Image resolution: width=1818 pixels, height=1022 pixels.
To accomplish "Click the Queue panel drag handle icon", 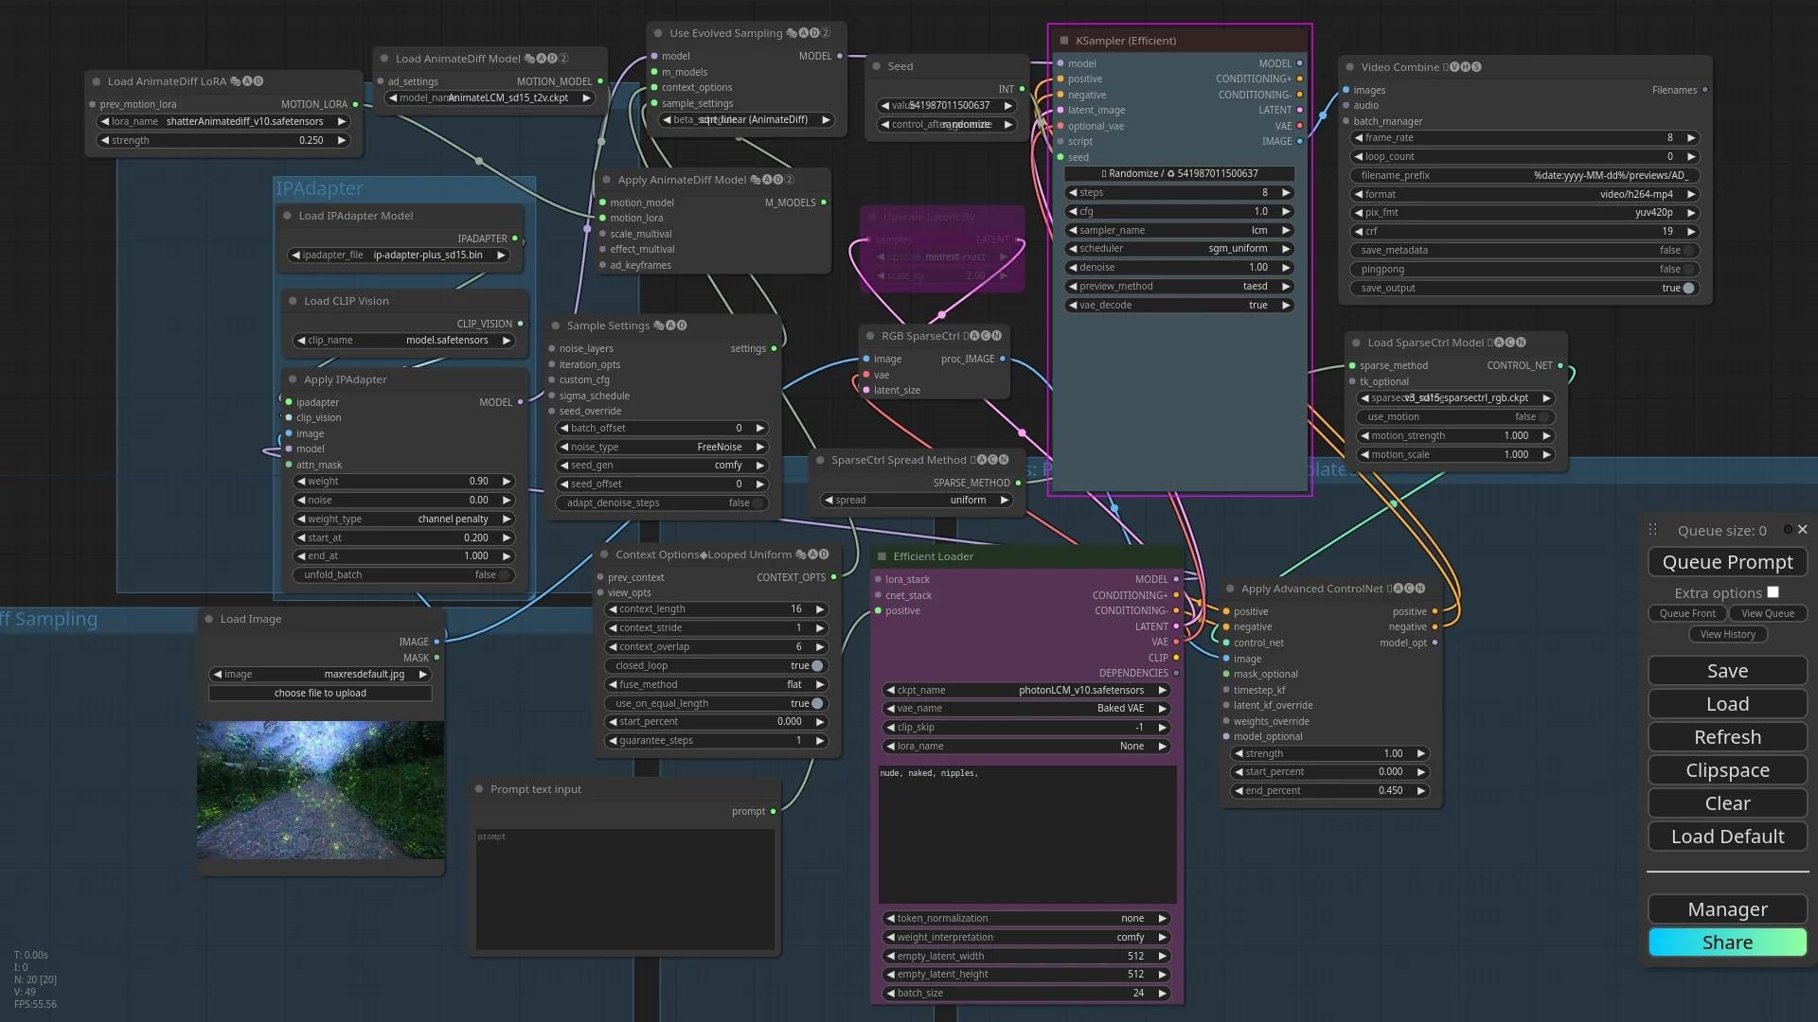I will [x=1652, y=530].
